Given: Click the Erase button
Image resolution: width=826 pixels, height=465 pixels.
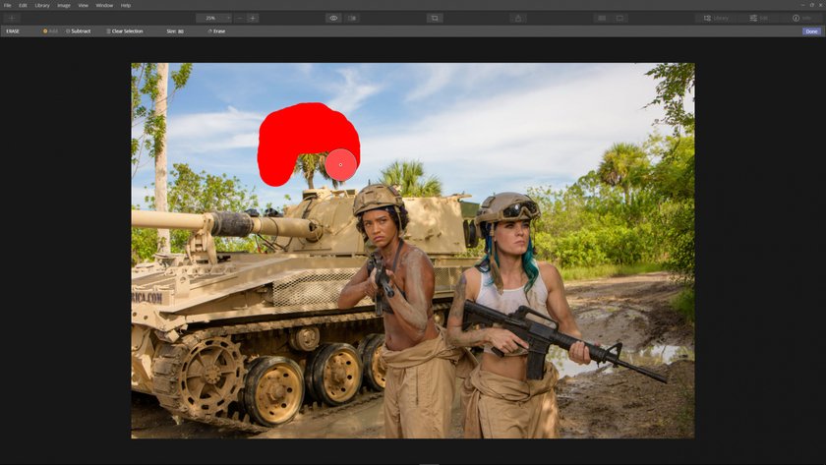Looking at the screenshot, I should [x=216, y=31].
